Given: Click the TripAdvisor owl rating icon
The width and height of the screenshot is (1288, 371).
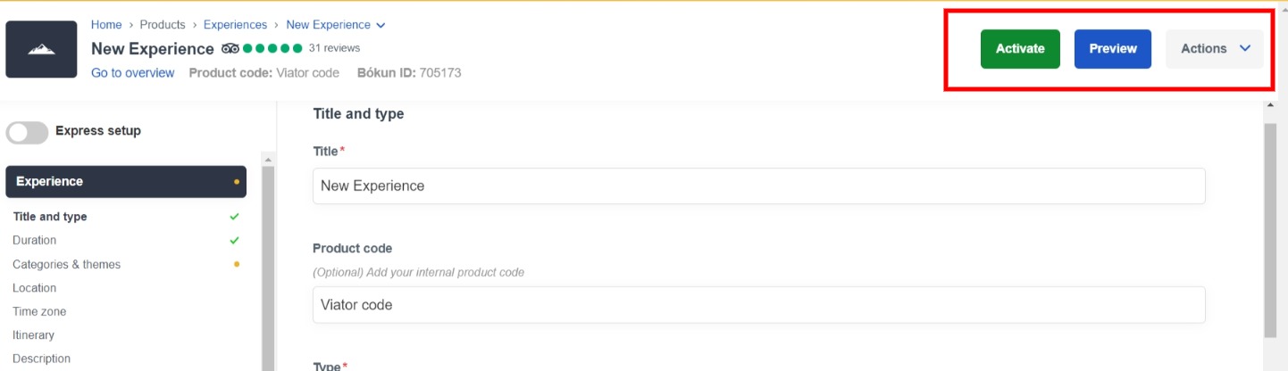Looking at the screenshot, I should click(x=230, y=48).
